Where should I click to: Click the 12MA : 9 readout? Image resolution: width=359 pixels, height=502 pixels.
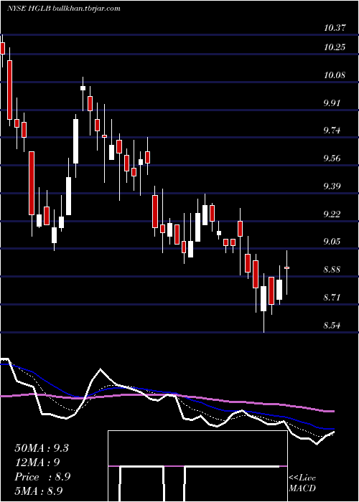tap(37, 463)
